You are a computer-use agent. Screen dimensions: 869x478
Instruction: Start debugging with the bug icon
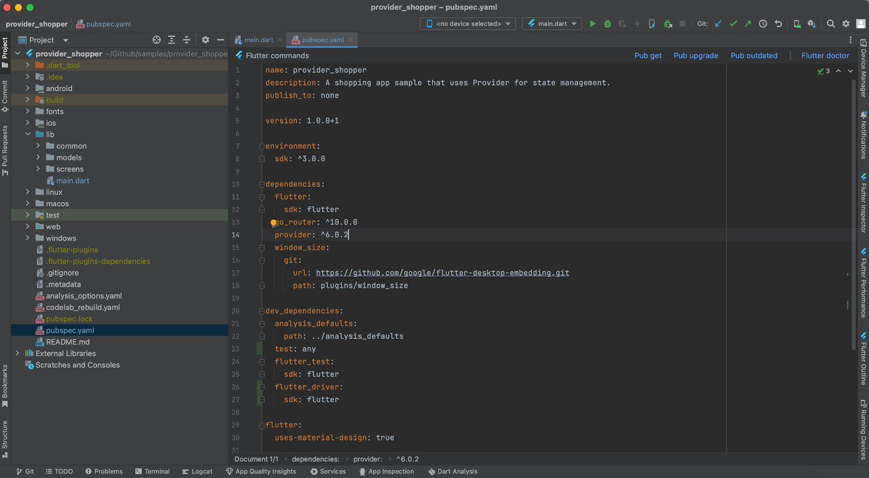608,24
